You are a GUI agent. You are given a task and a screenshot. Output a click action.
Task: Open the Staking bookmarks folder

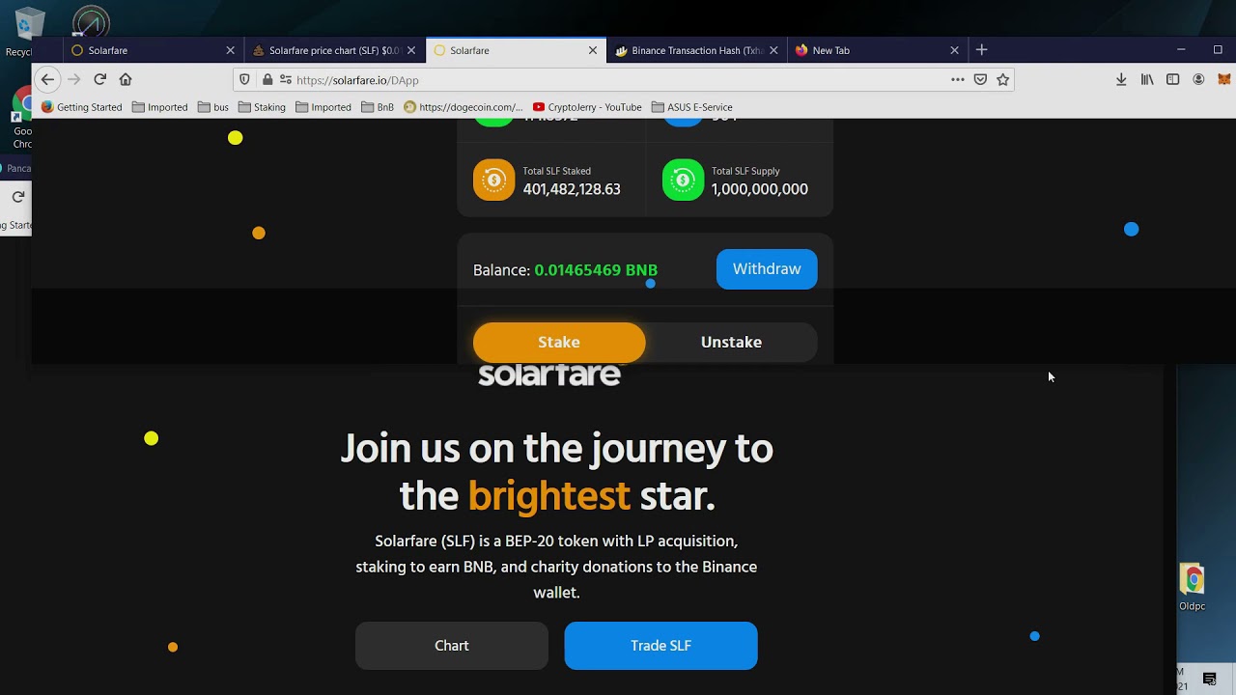[x=262, y=107]
